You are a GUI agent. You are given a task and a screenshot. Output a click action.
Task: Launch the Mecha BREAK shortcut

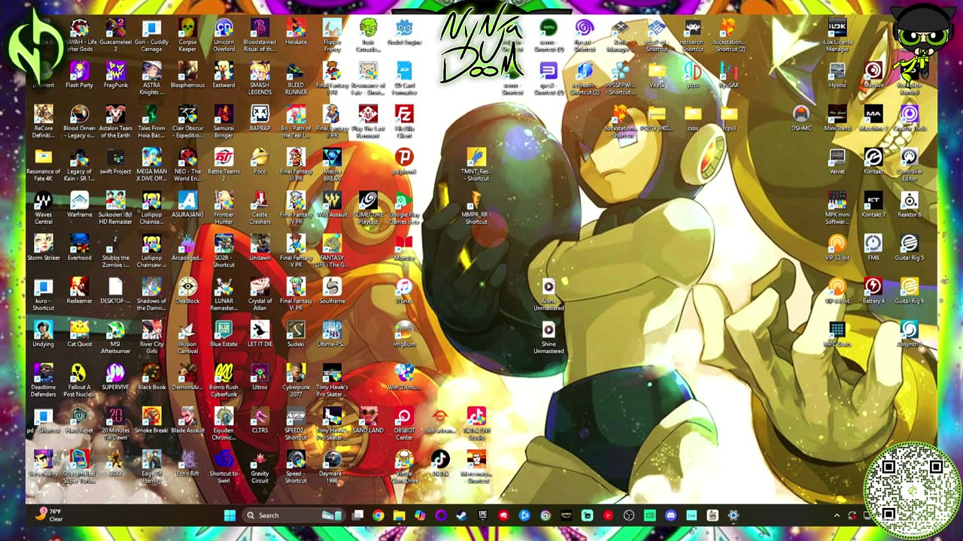[332, 165]
